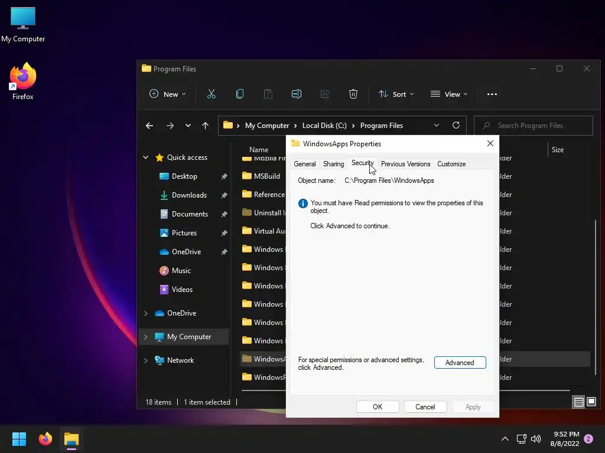
Task: Show hidden tray icons chevron
Action: click(x=505, y=439)
